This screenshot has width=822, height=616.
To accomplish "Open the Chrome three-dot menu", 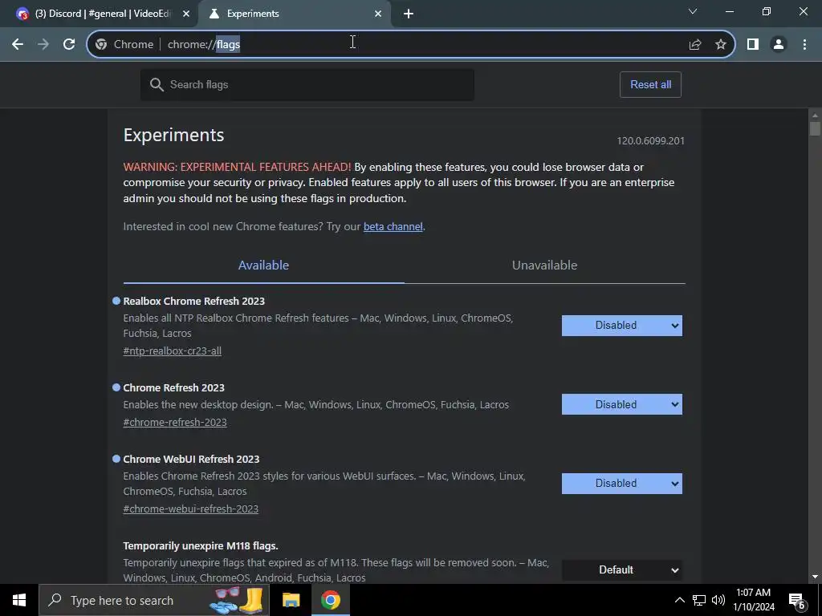I will [804, 45].
